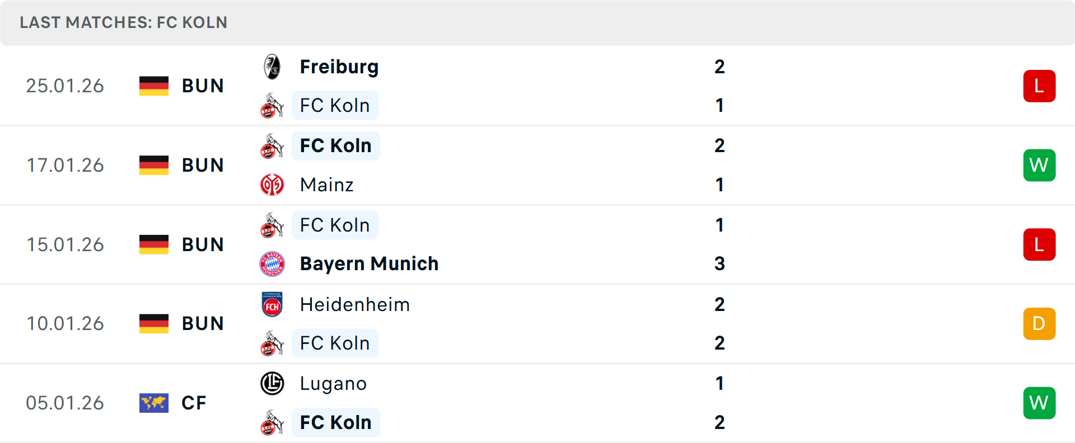
Task: Open the Bayern Munich crest
Action: [273, 263]
